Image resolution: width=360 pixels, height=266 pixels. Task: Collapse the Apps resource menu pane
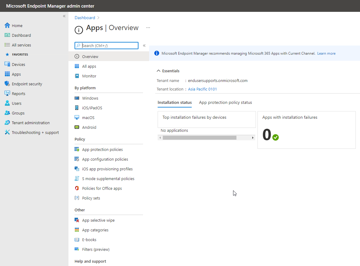(144, 45)
